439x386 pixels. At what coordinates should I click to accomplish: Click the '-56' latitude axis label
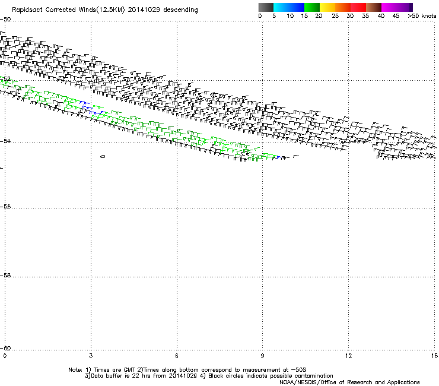[5, 207]
